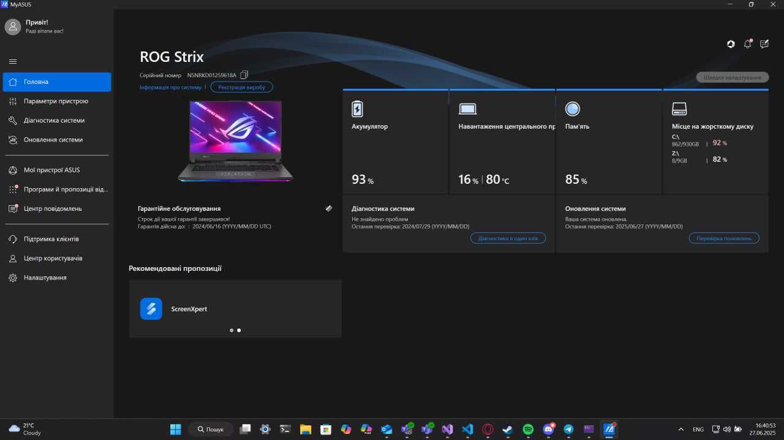Open Discord from the taskbar

(x=548, y=429)
